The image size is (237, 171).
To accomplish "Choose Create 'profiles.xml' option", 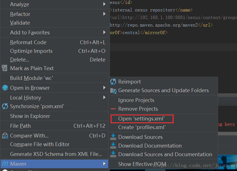I will coord(142,127).
